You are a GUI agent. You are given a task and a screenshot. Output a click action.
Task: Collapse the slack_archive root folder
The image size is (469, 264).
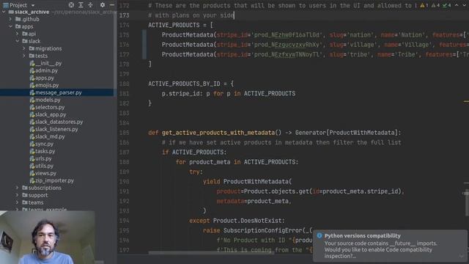[4, 12]
